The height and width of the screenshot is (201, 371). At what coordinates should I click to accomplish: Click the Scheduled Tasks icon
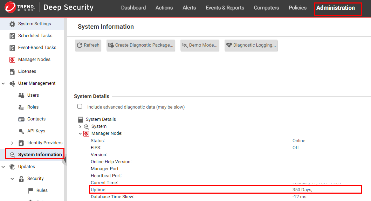12,36
